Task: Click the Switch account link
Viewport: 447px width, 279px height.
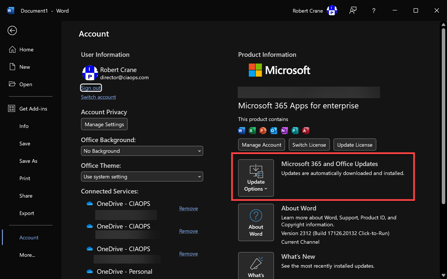Action: pos(98,97)
